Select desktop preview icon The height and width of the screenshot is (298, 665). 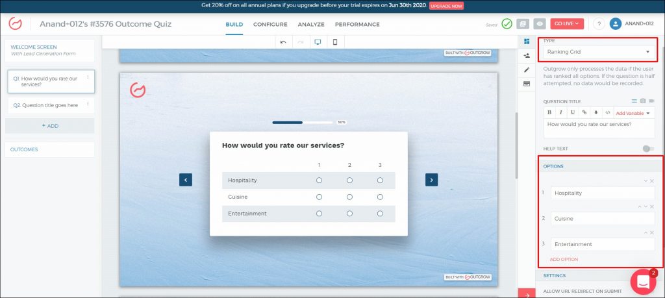[x=318, y=42]
